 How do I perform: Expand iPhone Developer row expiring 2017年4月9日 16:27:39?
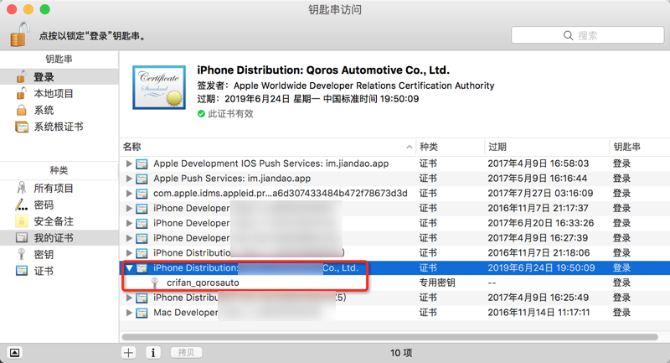[129, 238]
